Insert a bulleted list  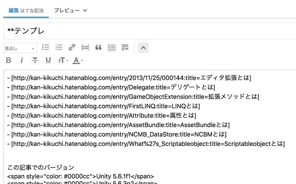[x=45, y=47]
